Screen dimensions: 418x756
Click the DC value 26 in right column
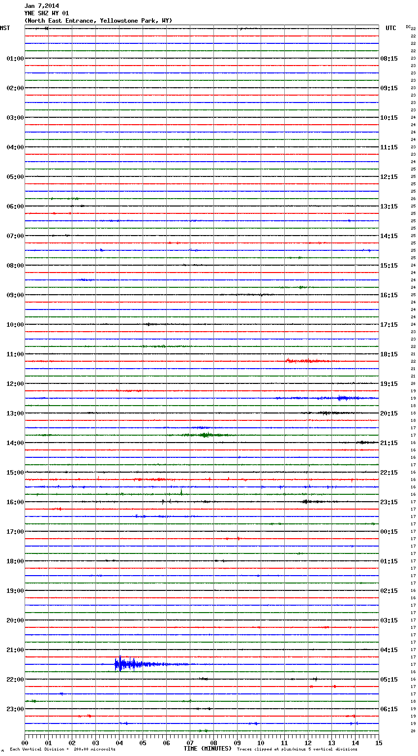click(x=413, y=199)
